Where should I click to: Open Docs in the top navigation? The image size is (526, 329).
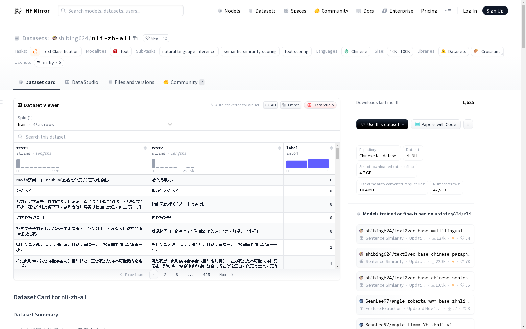[365, 11]
